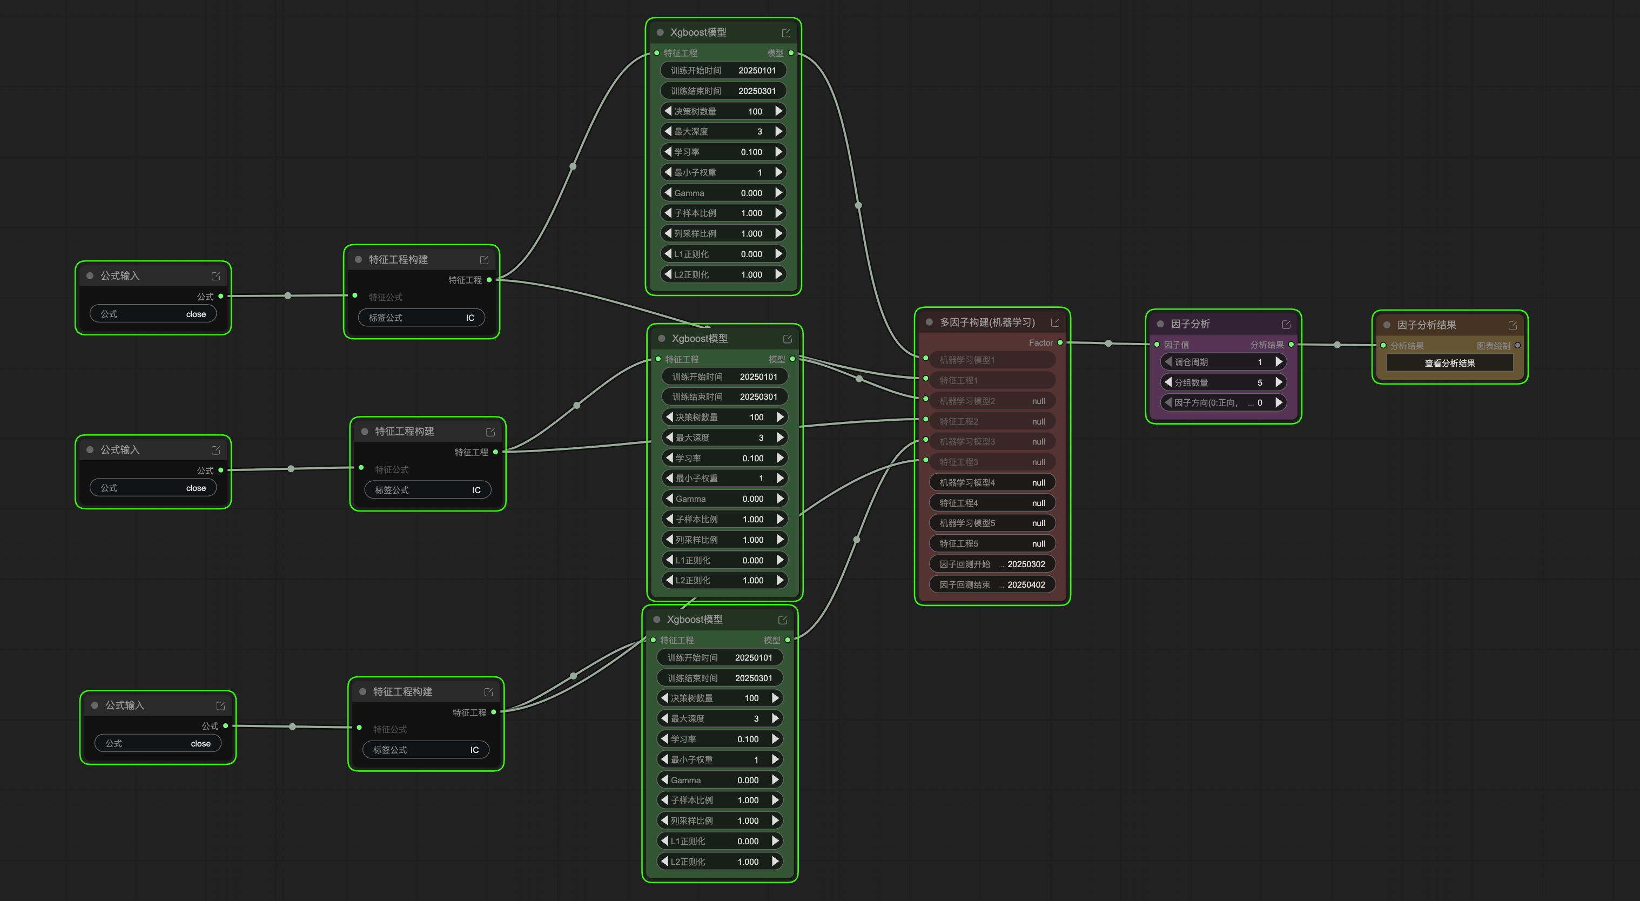This screenshot has width=1640, height=901.
Task: Adjust 学习率 slider in bottom Xgboost node
Action: [x=720, y=738]
